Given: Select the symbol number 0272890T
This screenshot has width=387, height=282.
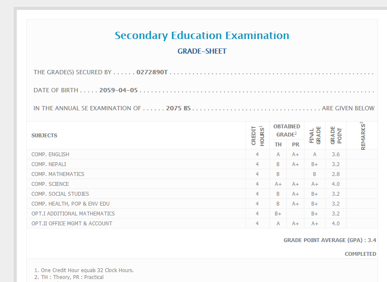Looking at the screenshot, I should tap(152, 73).
